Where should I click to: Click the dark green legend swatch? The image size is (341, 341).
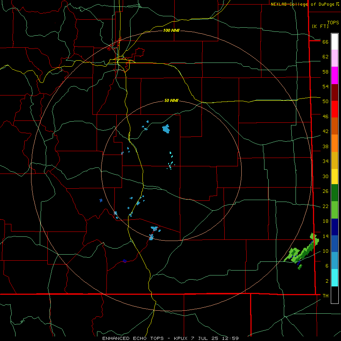coord(335,193)
